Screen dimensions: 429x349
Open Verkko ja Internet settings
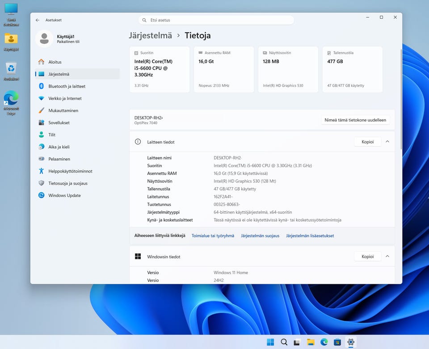tap(78, 98)
